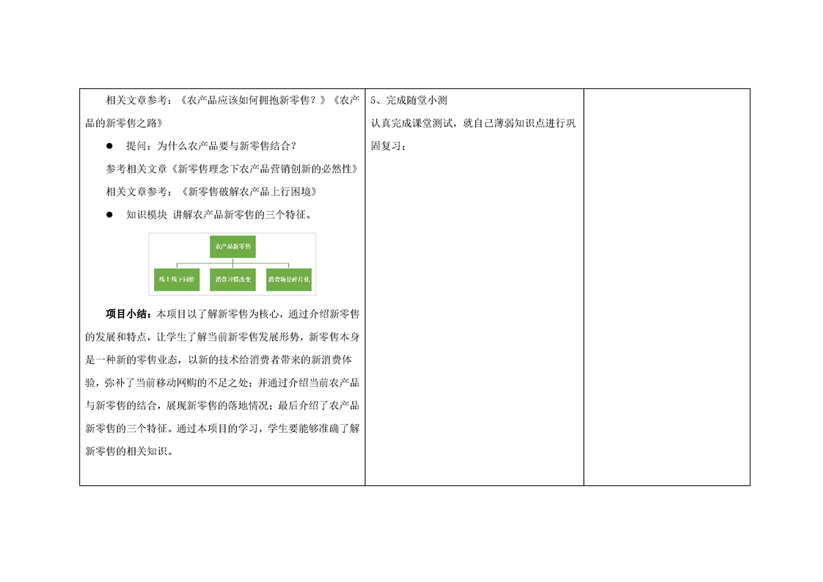Click the 5、完成随堂小测 heading
Image resolution: width=823 pixels, height=582 pixels.
tap(409, 101)
